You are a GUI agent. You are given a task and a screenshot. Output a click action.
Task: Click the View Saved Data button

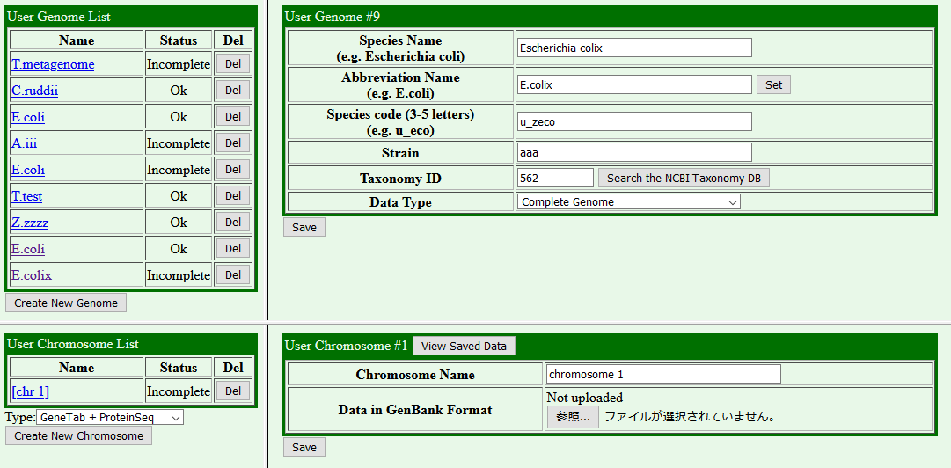[464, 346]
